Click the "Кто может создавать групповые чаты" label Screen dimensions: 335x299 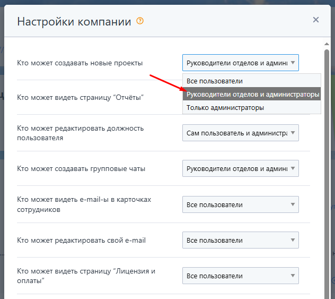81,168
